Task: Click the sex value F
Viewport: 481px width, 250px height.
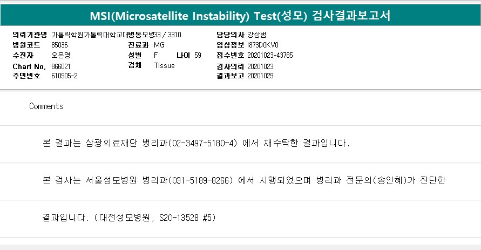Action: tap(156, 55)
